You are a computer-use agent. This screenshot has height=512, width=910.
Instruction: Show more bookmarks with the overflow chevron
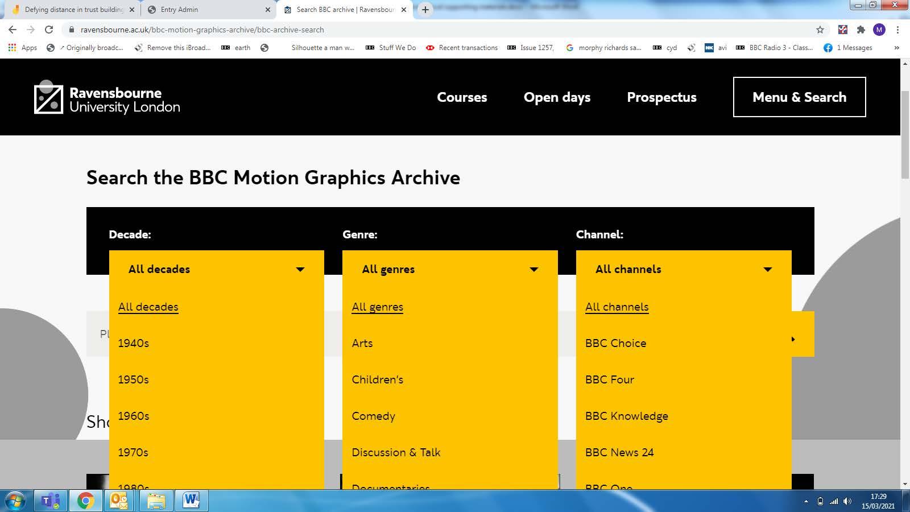coord(897,48)
